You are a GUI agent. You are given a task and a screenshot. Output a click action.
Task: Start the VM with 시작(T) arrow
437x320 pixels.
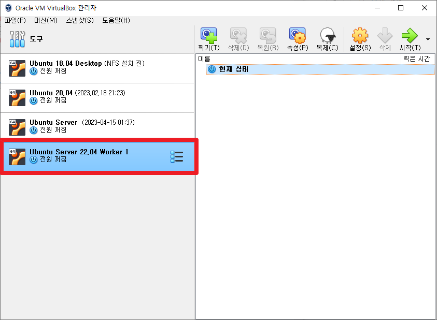pos(410,35)
